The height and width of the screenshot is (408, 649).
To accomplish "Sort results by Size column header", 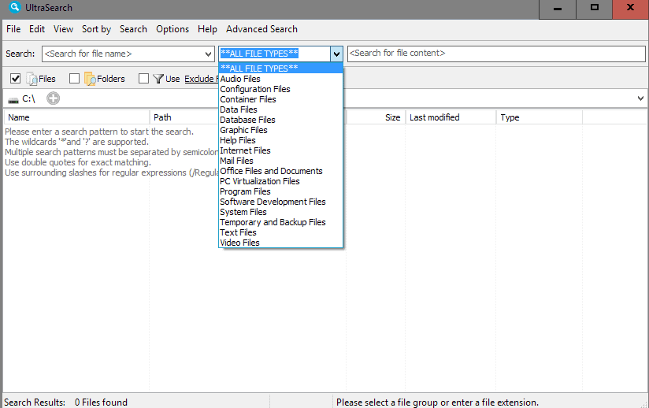I will (376, 117).
